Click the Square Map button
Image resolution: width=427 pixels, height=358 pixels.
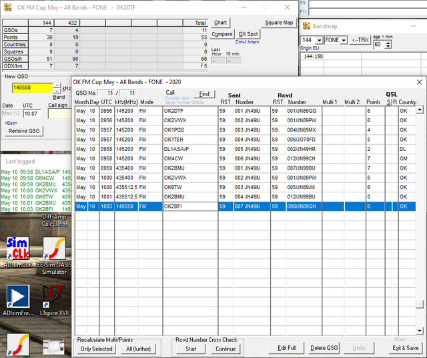278,23
